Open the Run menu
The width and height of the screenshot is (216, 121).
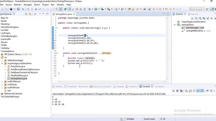(x=53, y=5)
